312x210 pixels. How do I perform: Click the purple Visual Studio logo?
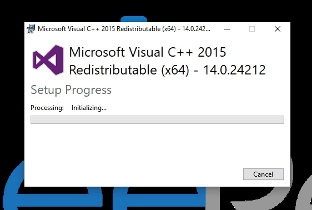48,60
